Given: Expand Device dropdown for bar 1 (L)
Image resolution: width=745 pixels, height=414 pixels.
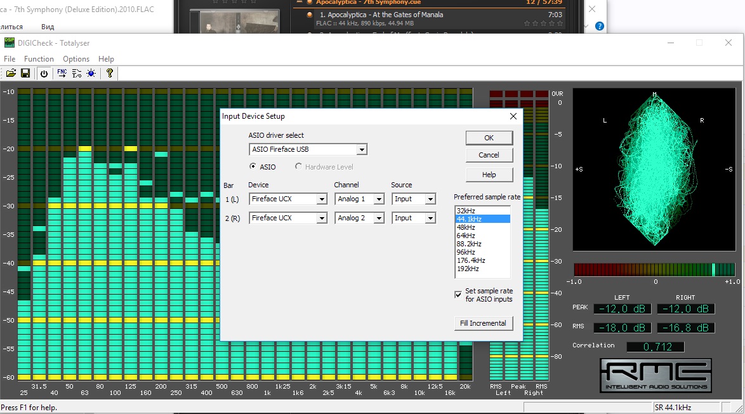Looking at the screenshot, I should click(x=322, y=199).
